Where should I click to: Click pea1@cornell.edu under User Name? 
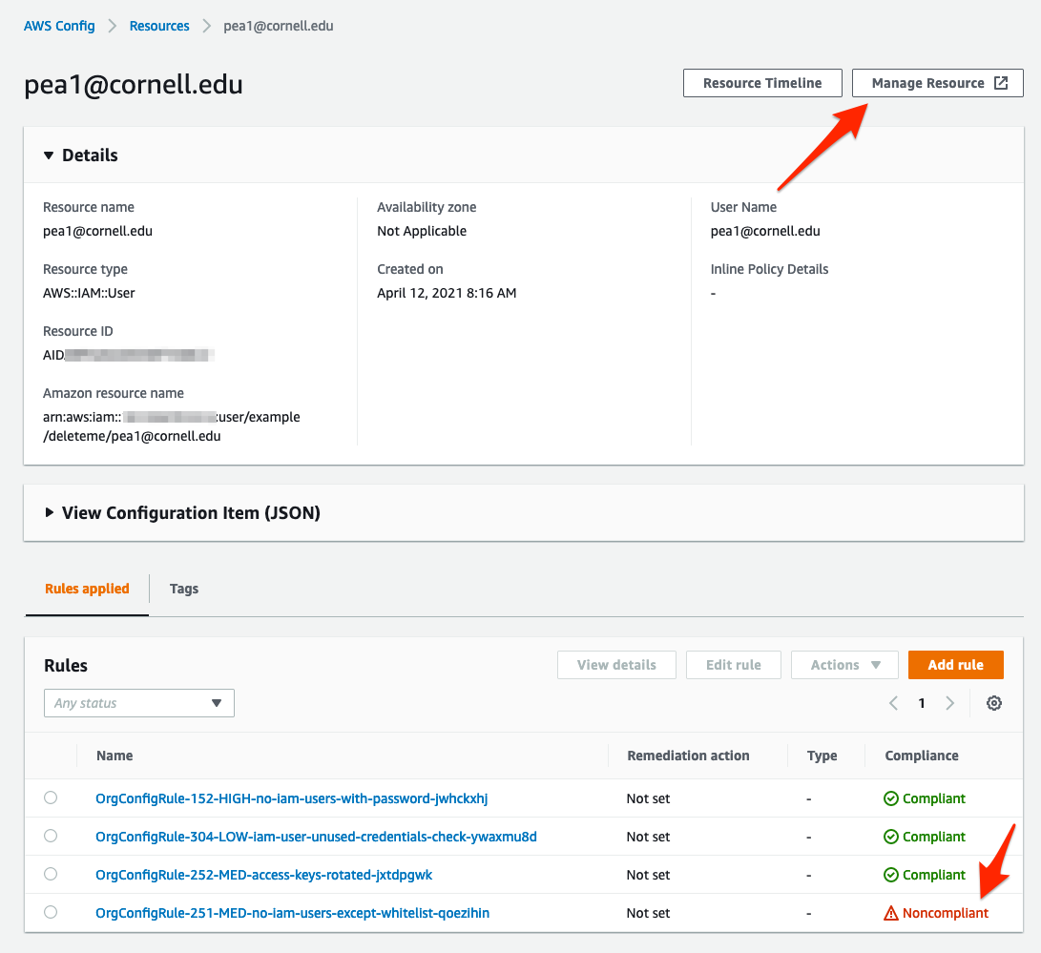tap(765, 231)
